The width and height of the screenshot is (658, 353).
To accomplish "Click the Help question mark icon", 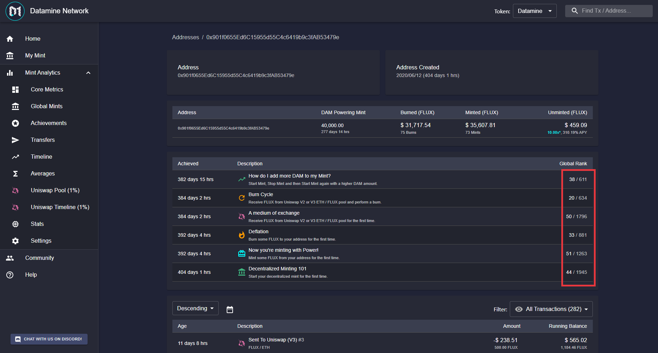I will click(10, 275).
